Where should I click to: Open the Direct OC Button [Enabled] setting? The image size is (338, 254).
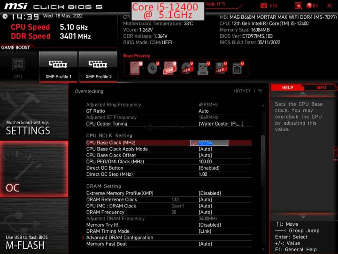click(209, 168)
